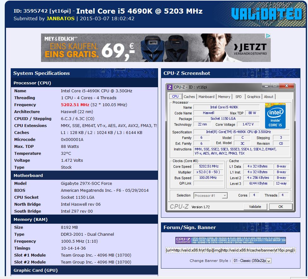This screenshot has width=308, height=279.
Task: Click the Intel Z97 rev 00 South Bridge value
Action: tap(77, 211)
